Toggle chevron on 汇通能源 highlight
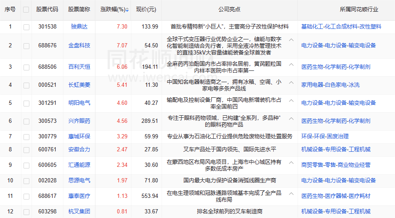 point(291,163)
